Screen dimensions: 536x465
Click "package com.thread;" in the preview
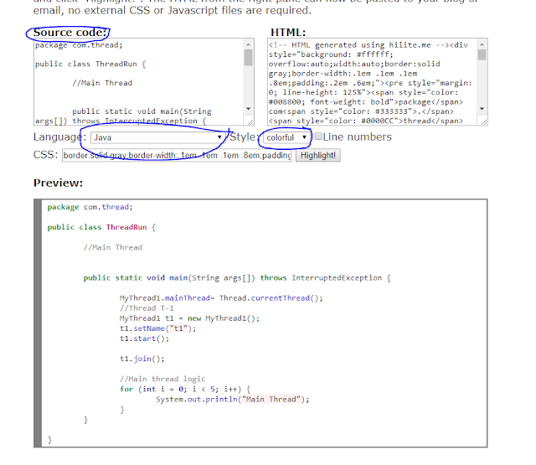pos(90,207)
